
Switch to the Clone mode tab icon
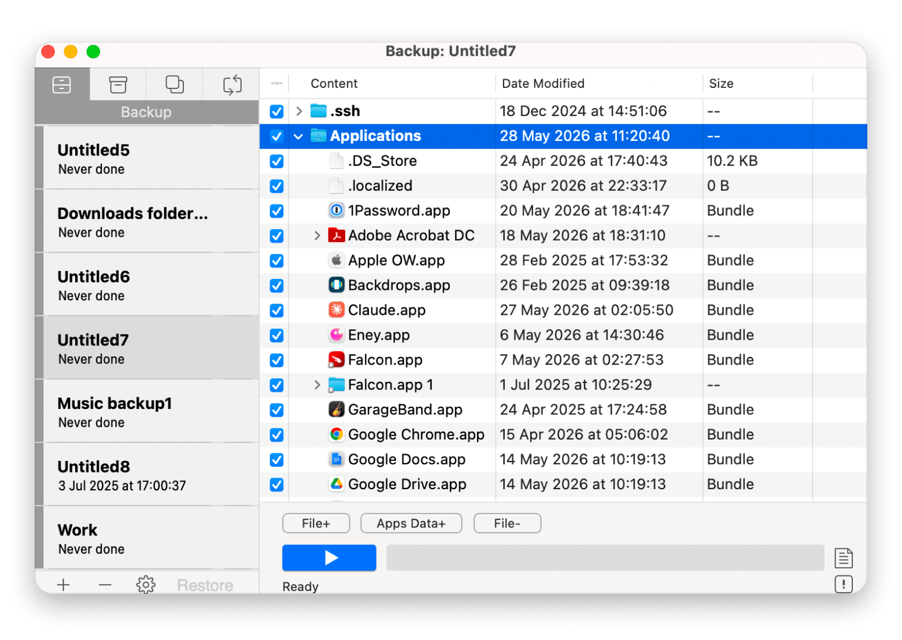[x=175, y=84]
